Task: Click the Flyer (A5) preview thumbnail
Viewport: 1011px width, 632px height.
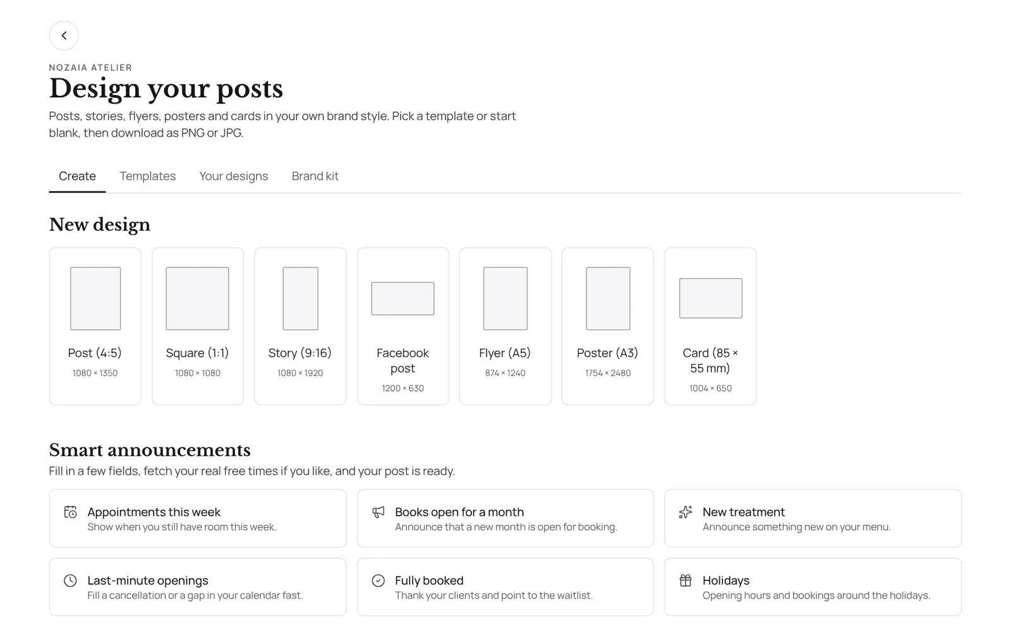Action: tap(505, 298)
